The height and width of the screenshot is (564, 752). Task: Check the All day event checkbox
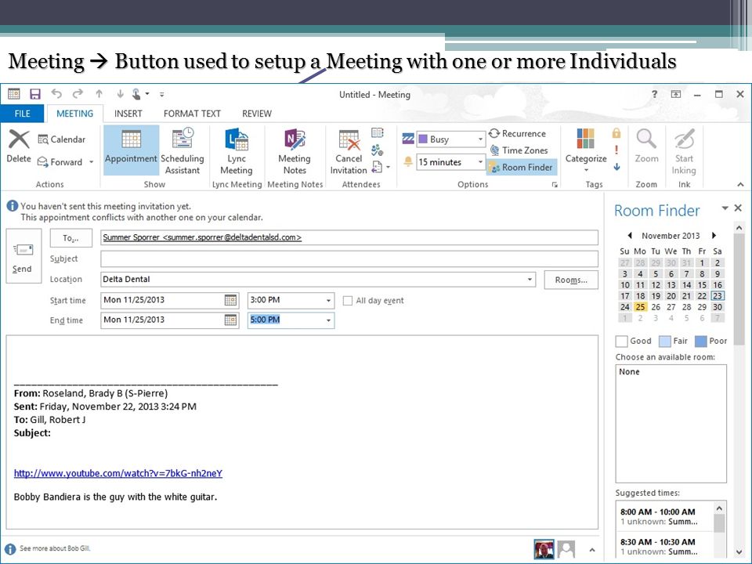[348, 301]
